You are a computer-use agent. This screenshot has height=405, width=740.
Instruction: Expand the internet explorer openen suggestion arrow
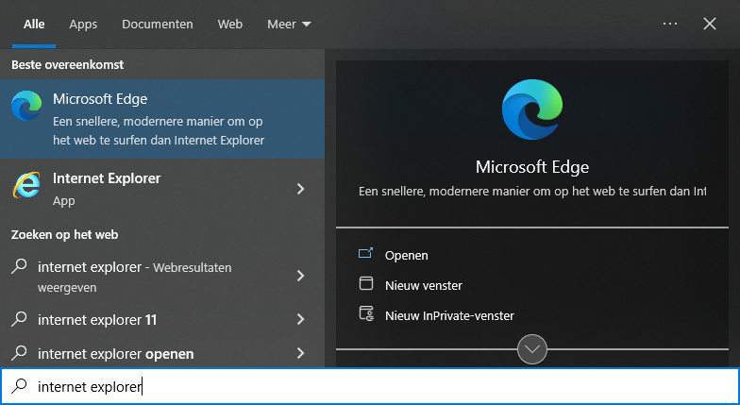point(300,353)
